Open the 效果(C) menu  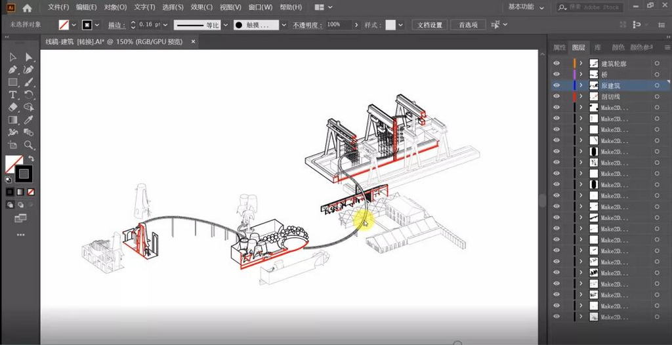201,7
